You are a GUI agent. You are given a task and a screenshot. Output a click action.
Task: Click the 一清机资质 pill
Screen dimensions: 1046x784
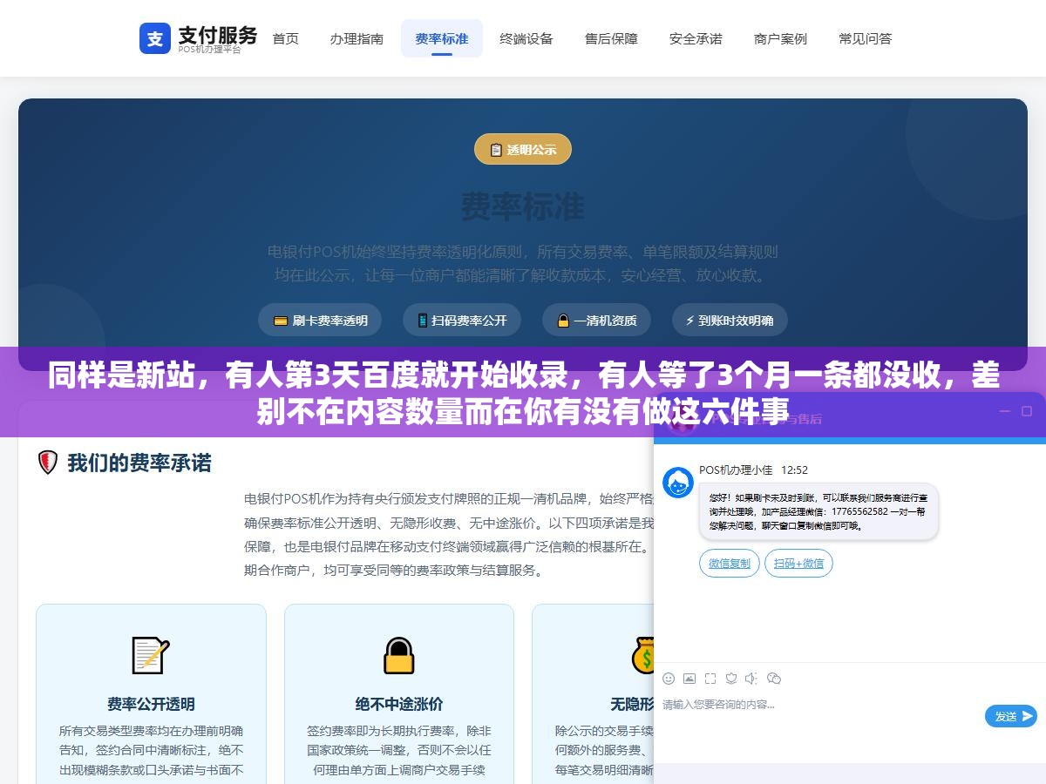point(596,320)
